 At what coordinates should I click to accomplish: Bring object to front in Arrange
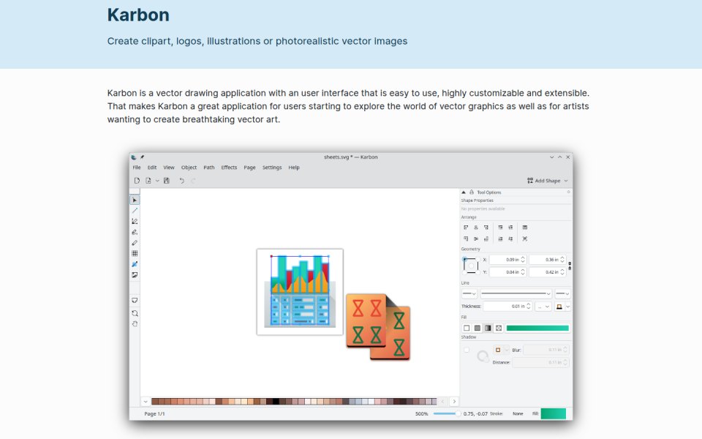[500, 228]
